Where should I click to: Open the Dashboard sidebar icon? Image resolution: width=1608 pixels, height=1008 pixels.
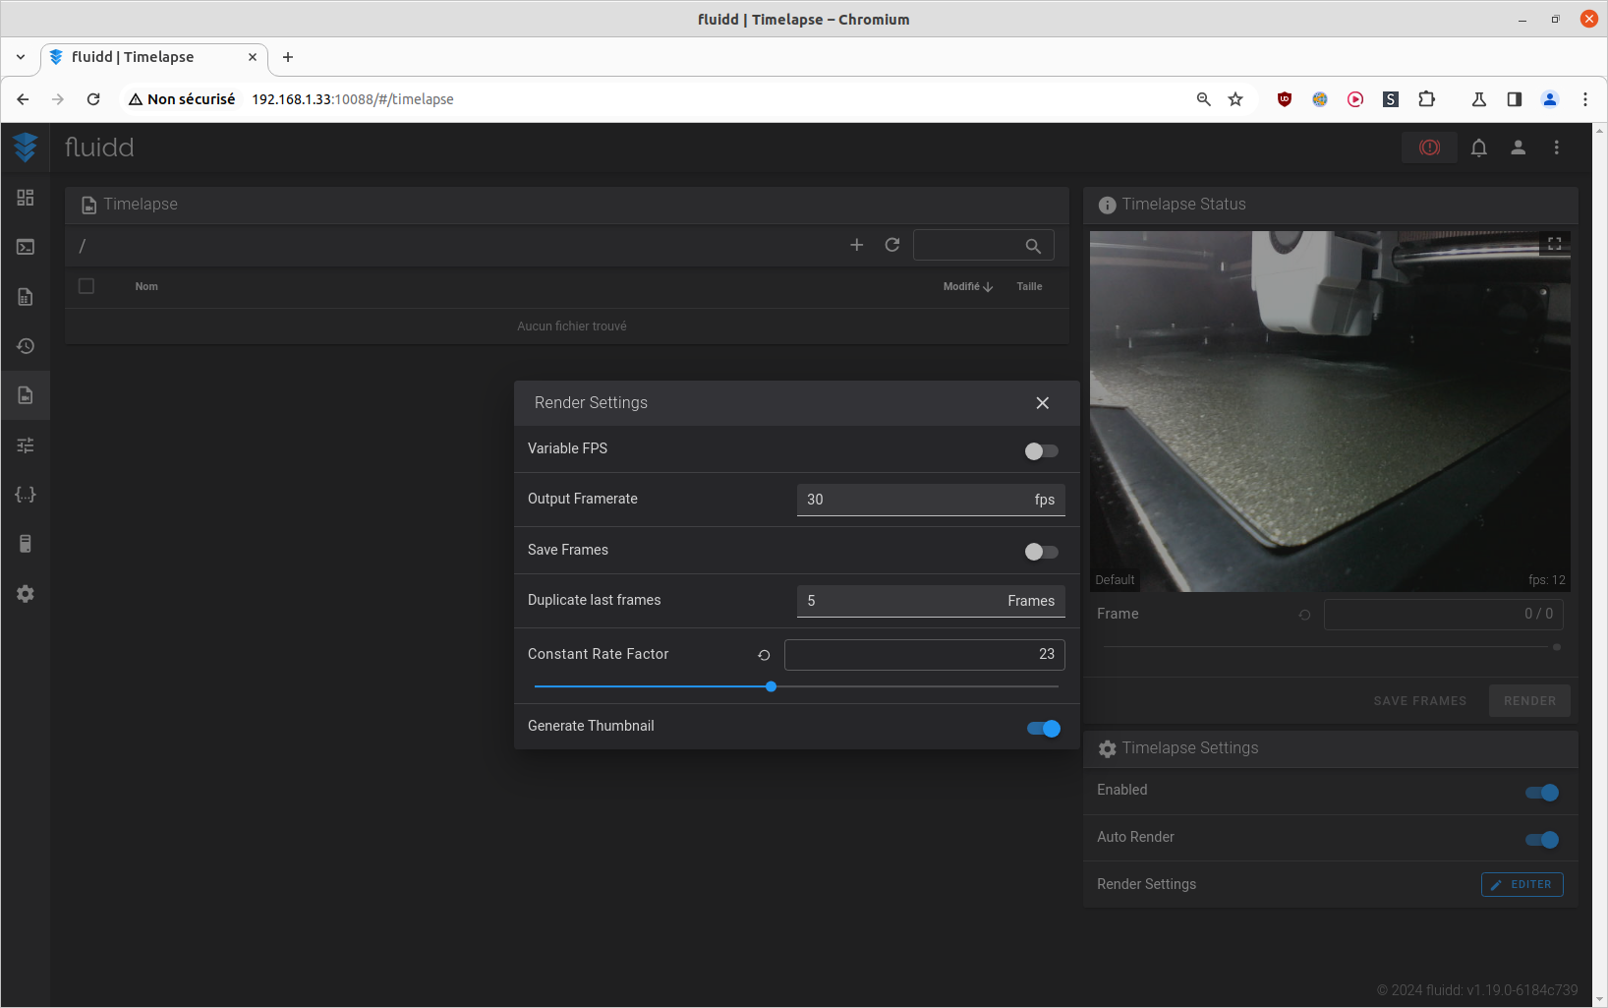pos(26,198)
